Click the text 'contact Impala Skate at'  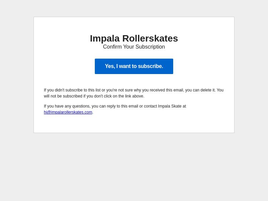pos(165,106)
